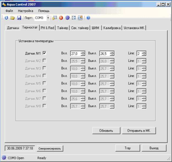
Task: Click the open folder toolbar icon
Action: pos(12,18)
